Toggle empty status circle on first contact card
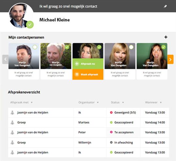Screen dimensions: 176x161 35,47
